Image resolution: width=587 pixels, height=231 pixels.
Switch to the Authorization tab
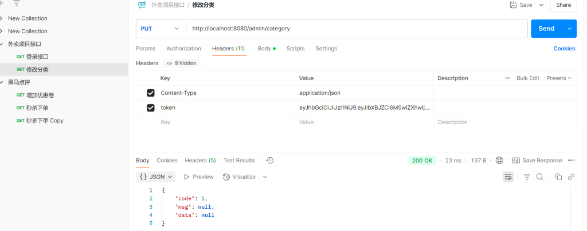(183, 49)
